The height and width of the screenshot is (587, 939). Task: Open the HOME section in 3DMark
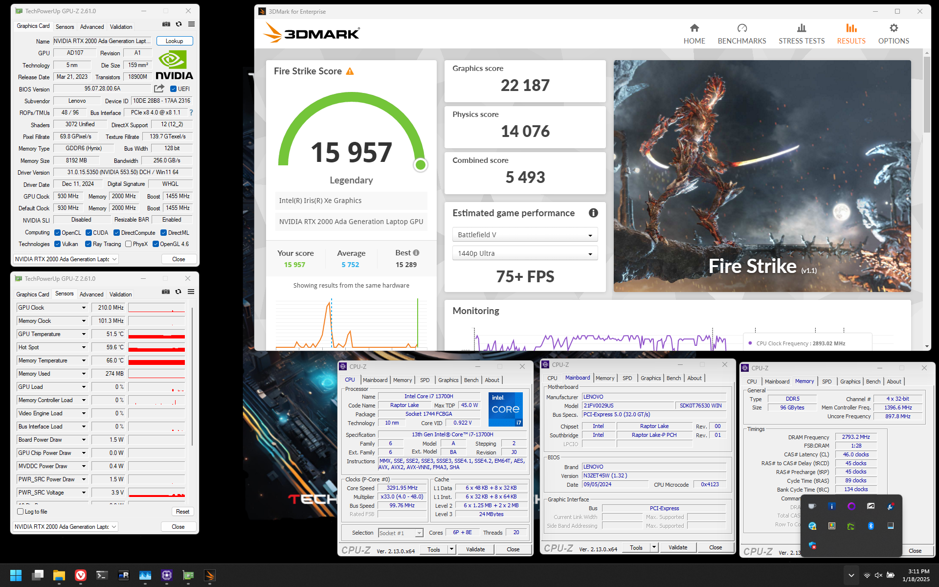point(694,34)
